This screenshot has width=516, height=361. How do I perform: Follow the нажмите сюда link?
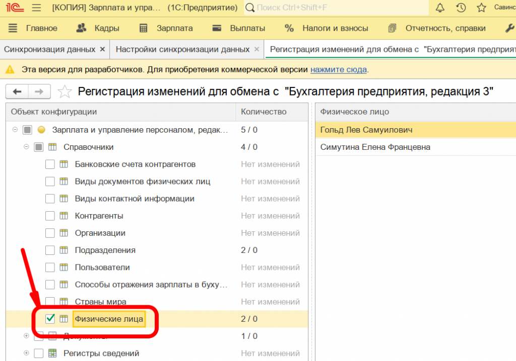pos(338,69)
